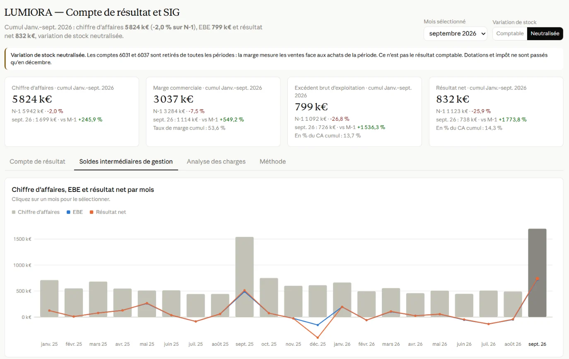Click the Résultat net 832 k€ card value

click(x=453, y=99)
